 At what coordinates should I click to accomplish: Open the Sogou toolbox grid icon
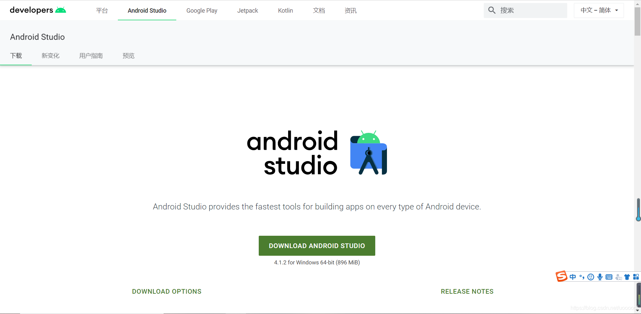(x=636, y=277)
